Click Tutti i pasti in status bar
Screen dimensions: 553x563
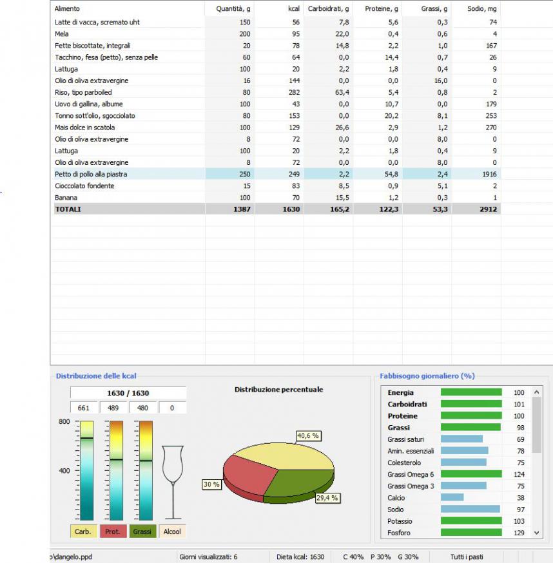466,557
